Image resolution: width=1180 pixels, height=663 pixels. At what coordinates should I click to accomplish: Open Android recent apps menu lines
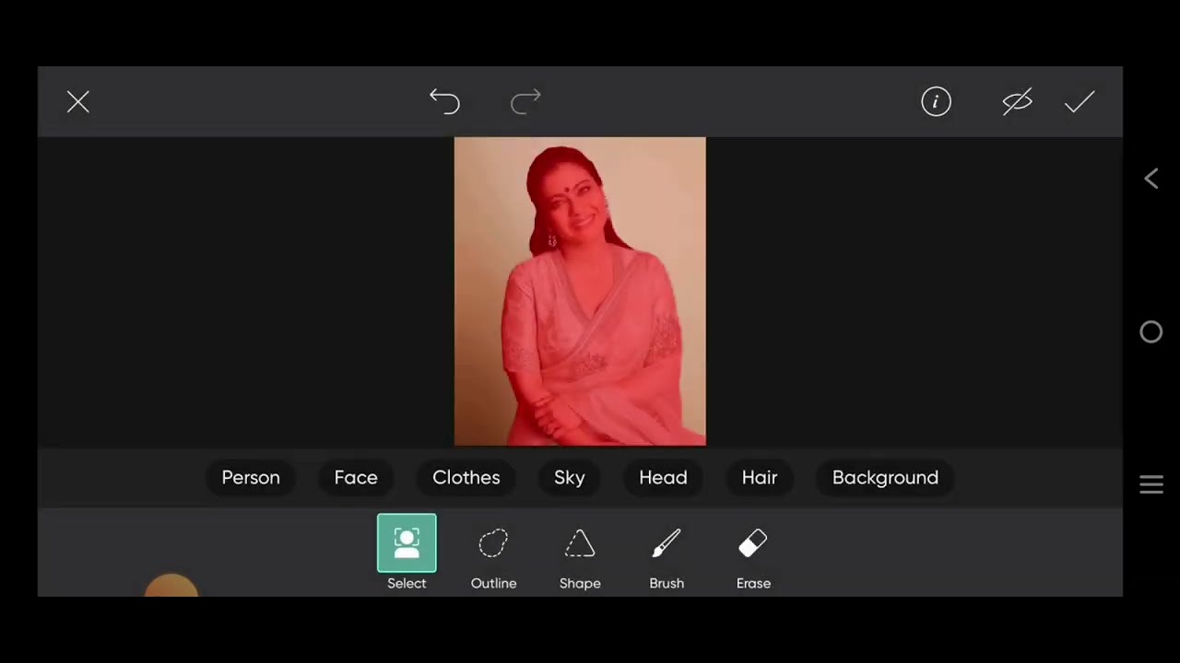(1151, 484)
